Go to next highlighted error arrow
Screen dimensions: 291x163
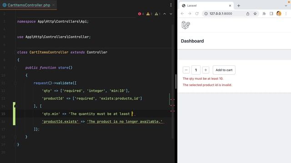pos(171,14)
